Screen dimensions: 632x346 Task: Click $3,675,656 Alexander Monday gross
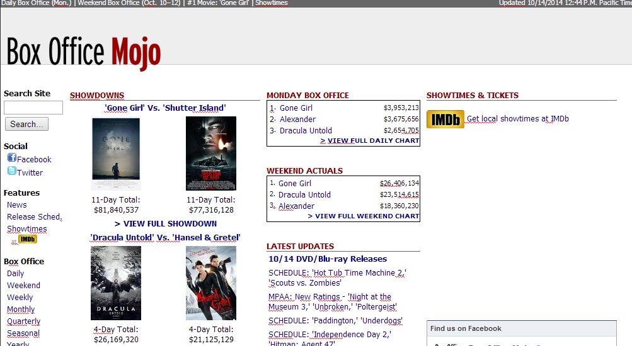click(x=401, y=119)
